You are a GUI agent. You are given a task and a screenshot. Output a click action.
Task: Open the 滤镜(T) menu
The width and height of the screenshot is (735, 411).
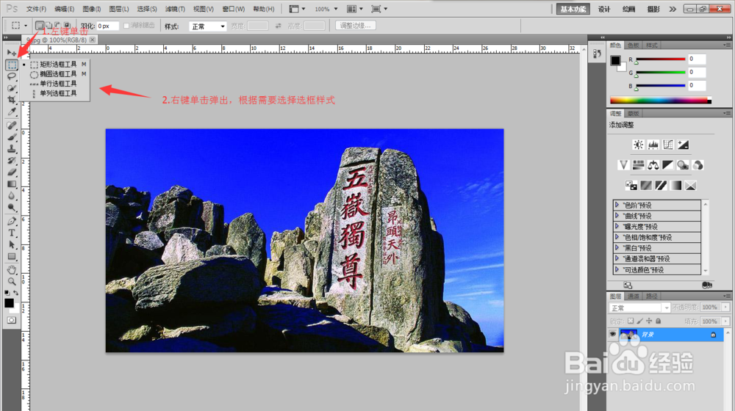click(175, 9)
